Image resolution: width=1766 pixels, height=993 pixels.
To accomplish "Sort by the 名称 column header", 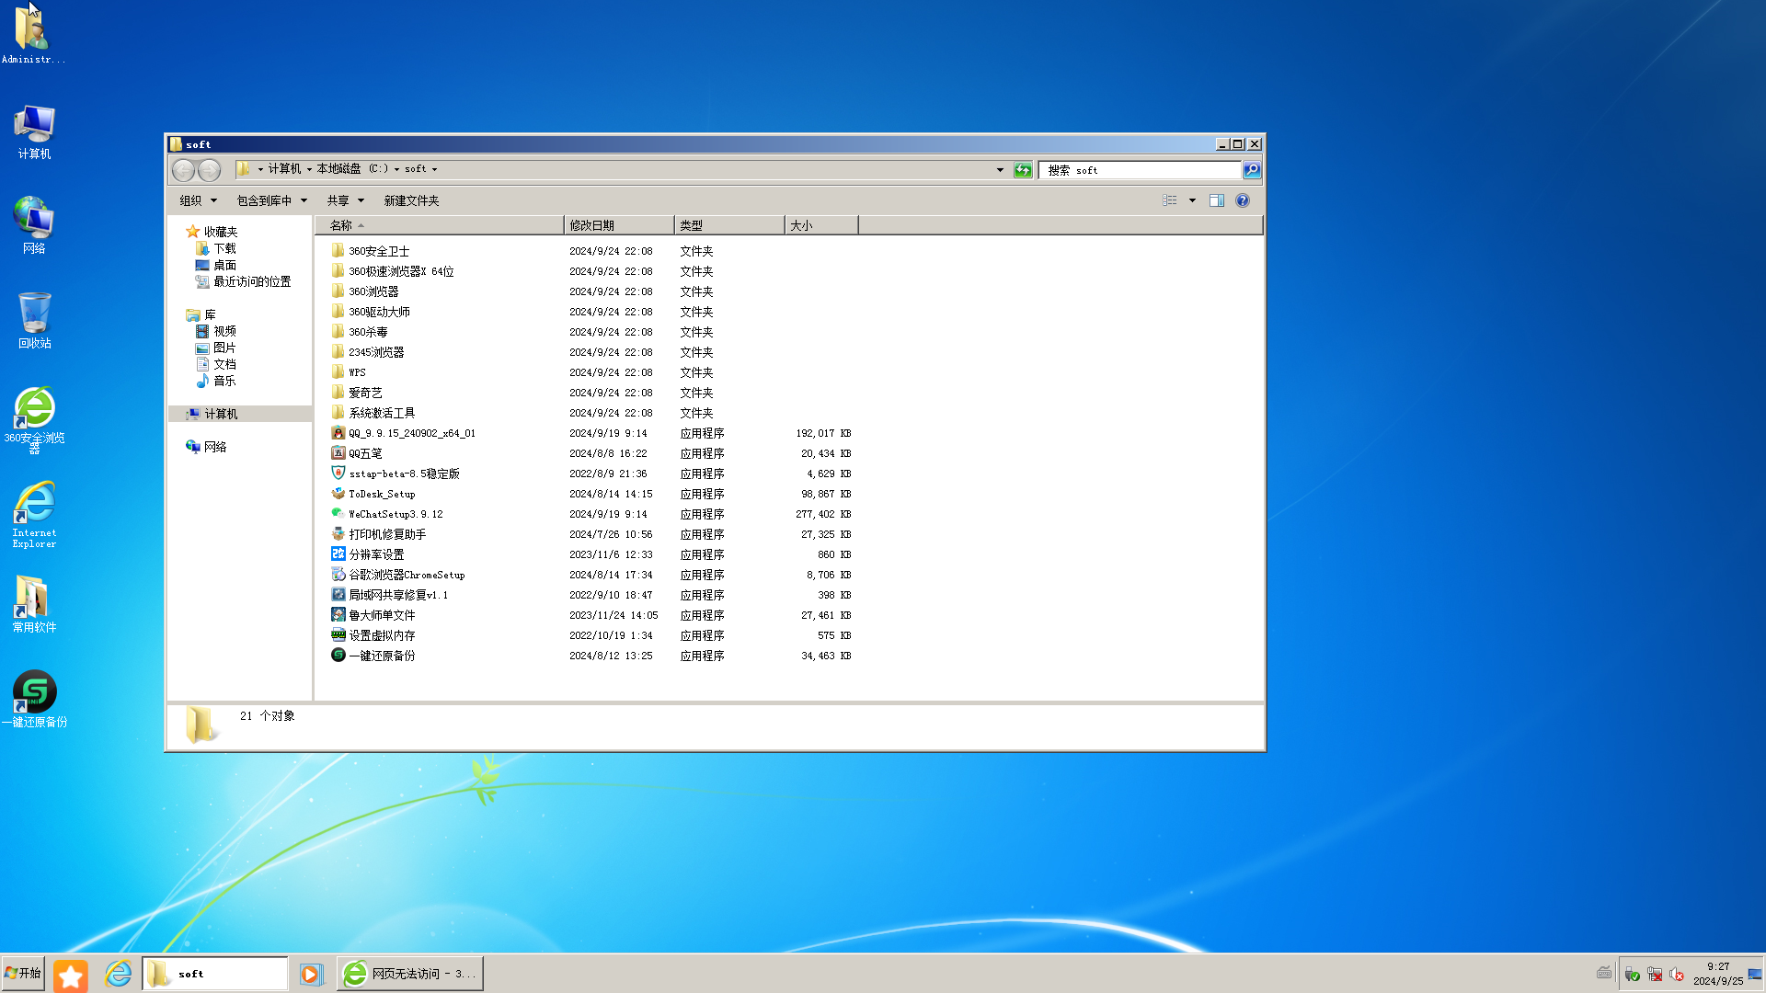I will pyautogui.click(x=439, y=225).
